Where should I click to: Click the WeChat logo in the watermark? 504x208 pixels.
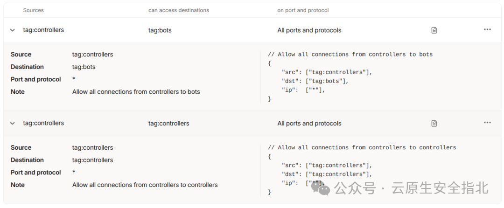click(321, 187)
